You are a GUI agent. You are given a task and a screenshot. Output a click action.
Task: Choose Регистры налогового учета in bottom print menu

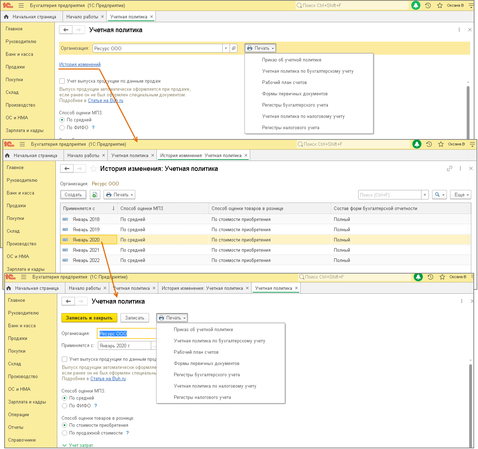(202, 397)
